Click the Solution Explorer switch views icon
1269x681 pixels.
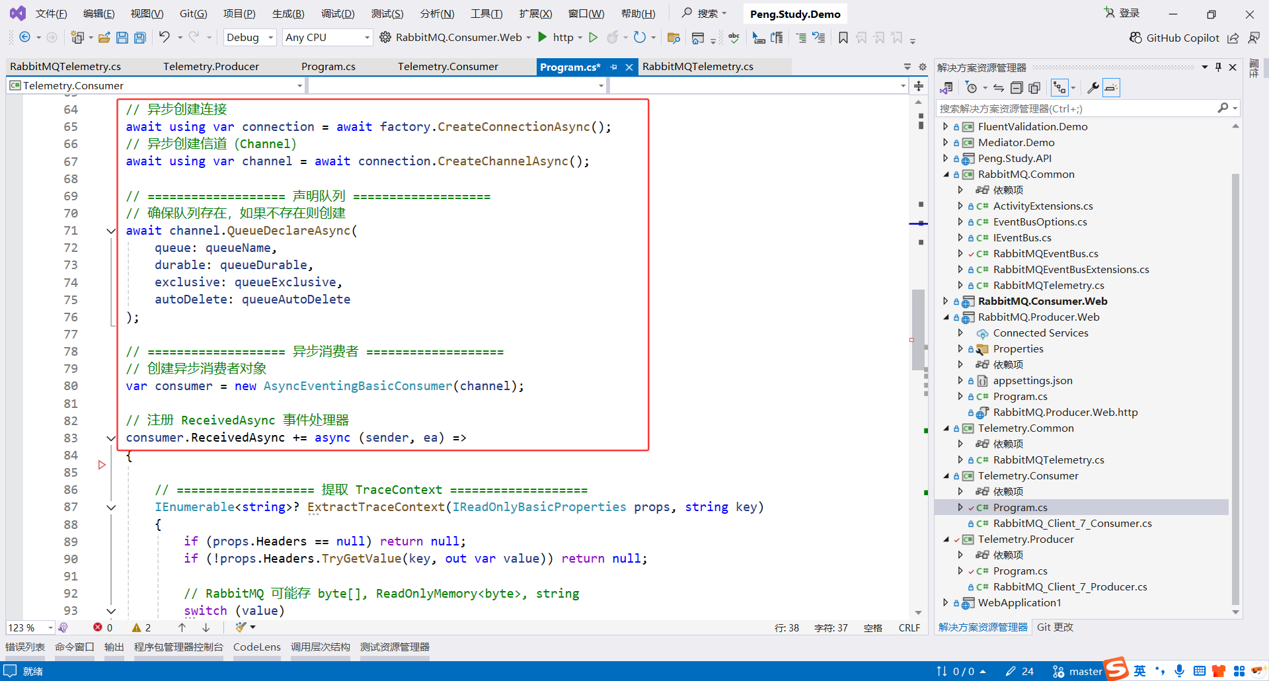pos(946,87)
